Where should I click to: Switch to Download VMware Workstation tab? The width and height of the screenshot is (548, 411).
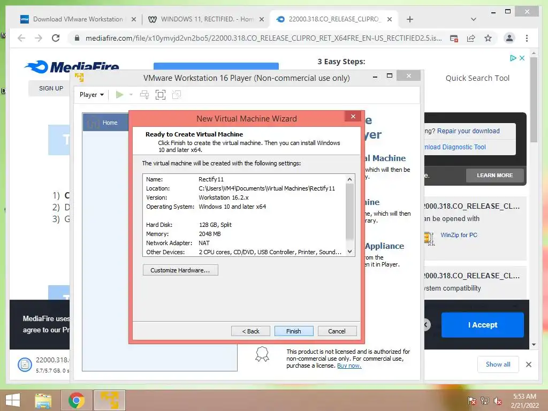(x=78, y=19)
